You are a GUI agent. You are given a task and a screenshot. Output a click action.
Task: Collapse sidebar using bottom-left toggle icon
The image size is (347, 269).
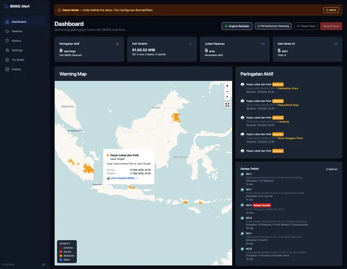43,264
